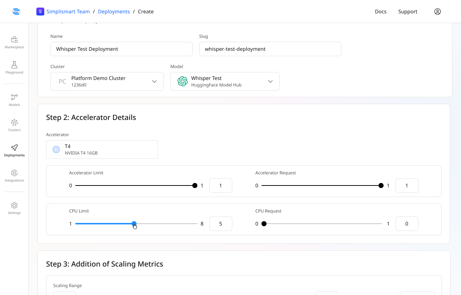Click the Accelerator Limit label
461x295 pixels.
coord(86,173)
